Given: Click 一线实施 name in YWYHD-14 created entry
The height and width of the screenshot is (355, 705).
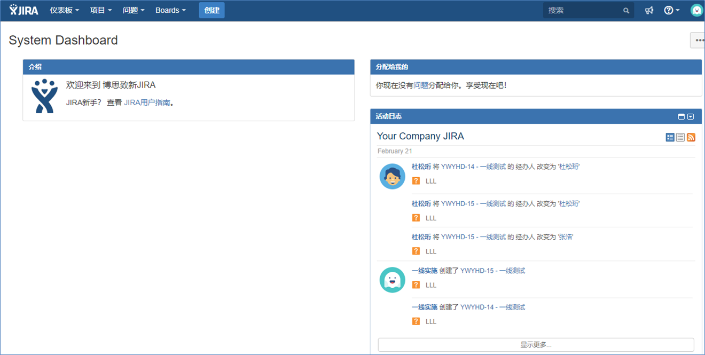Looking at the screenshot, I should pyautogui.click(x=425, y=307).
